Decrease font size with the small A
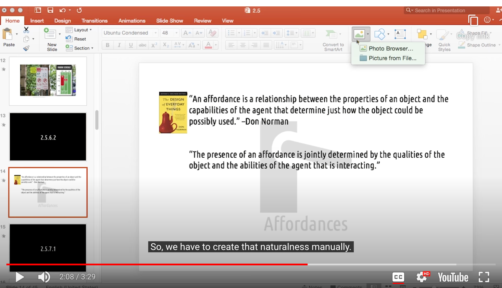Viewport: 502px width, 288px height. [199, 33]
